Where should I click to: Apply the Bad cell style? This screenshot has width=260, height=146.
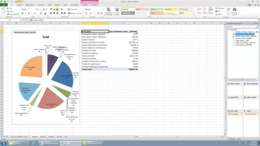[142, 9]
